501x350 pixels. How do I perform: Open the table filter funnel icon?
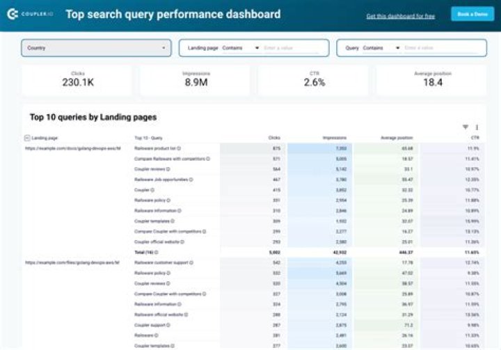(466, 127)
